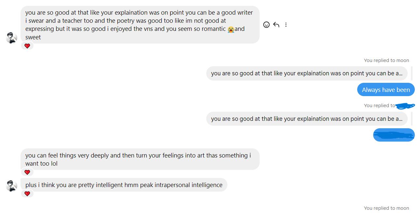Image resolution: width=420 pixels, height=214 pixels.
Task: Click the crying emoji in the first message
Action: tap(231, 29)
